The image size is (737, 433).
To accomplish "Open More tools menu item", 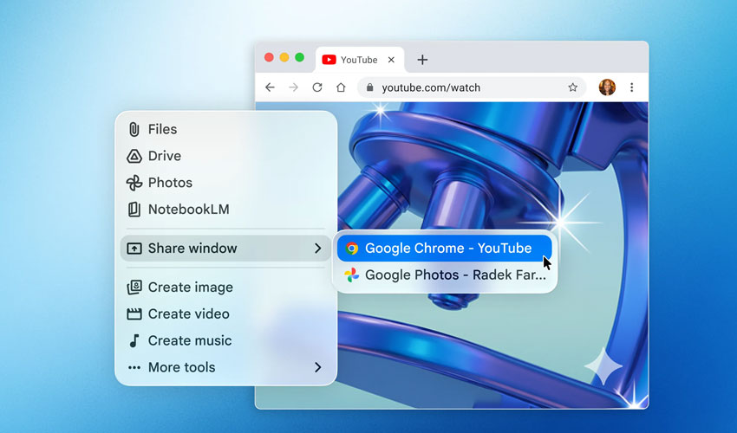I will click(226, 367).
